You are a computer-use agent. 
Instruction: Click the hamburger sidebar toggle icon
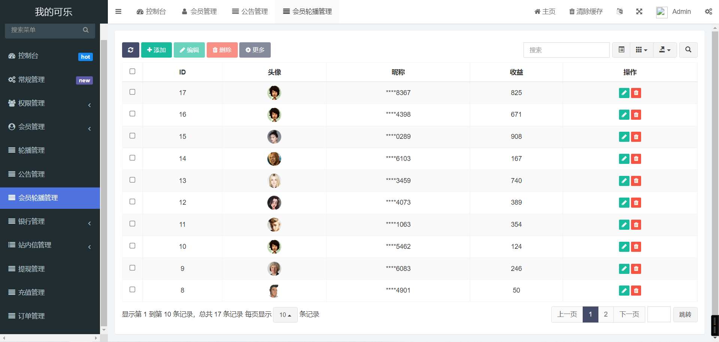click(x=118, y=12)
